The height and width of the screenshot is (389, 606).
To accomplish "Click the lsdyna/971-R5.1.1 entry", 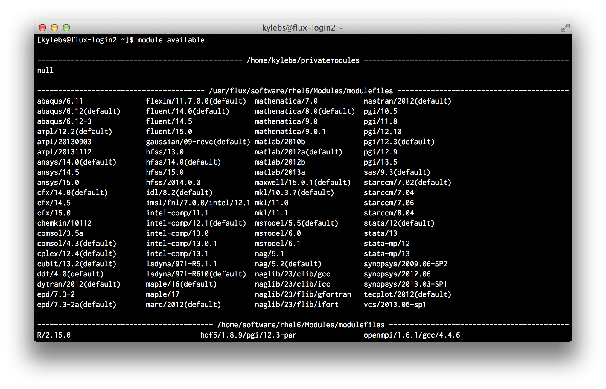I will [181, 264].
